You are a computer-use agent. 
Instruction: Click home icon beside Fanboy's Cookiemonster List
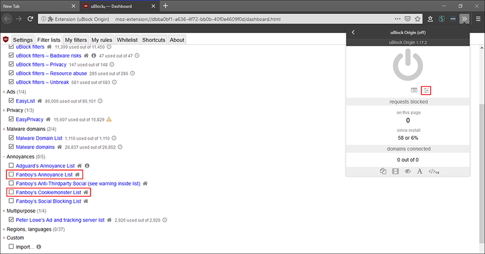click(86, 192)
